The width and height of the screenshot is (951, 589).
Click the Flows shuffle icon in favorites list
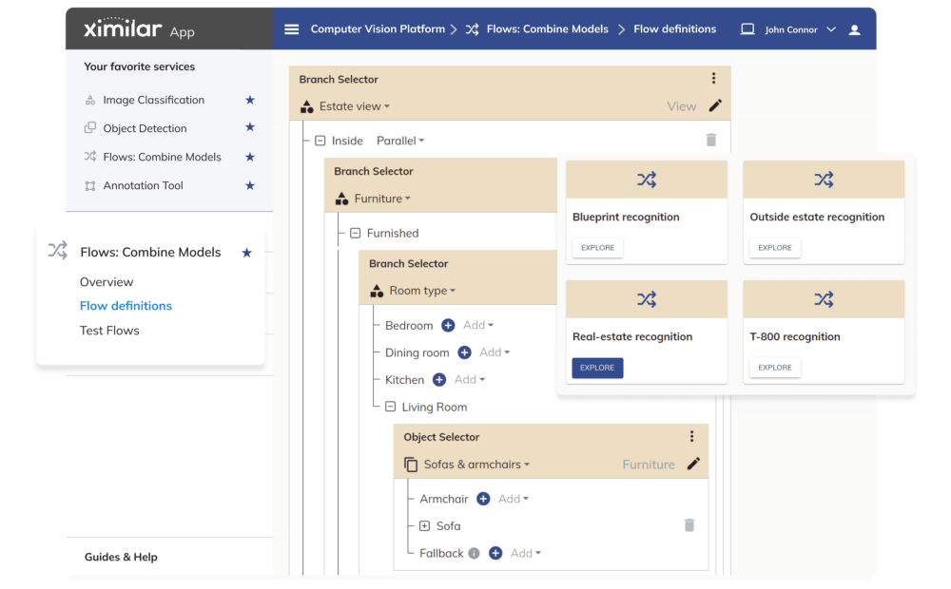[x=89, y=157]
